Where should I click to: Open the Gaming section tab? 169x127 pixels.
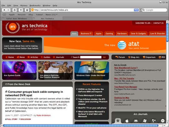(x=109, y=34)
